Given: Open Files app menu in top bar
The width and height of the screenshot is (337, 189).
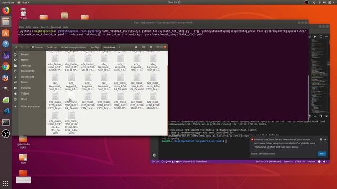Looking at the screenshot, I should pyautogui.click(x=24, y=2).
